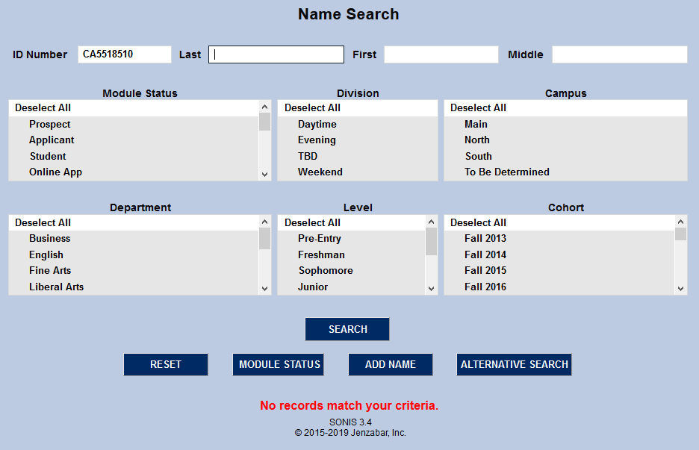Select Fall 2015 in Cohort list
Image resolution: width=699 pixels, height=450 pixels.
[x=485, y=271]
